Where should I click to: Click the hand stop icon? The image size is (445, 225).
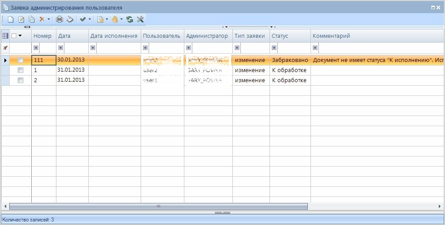pyautogui.click(x=115, y=19)
